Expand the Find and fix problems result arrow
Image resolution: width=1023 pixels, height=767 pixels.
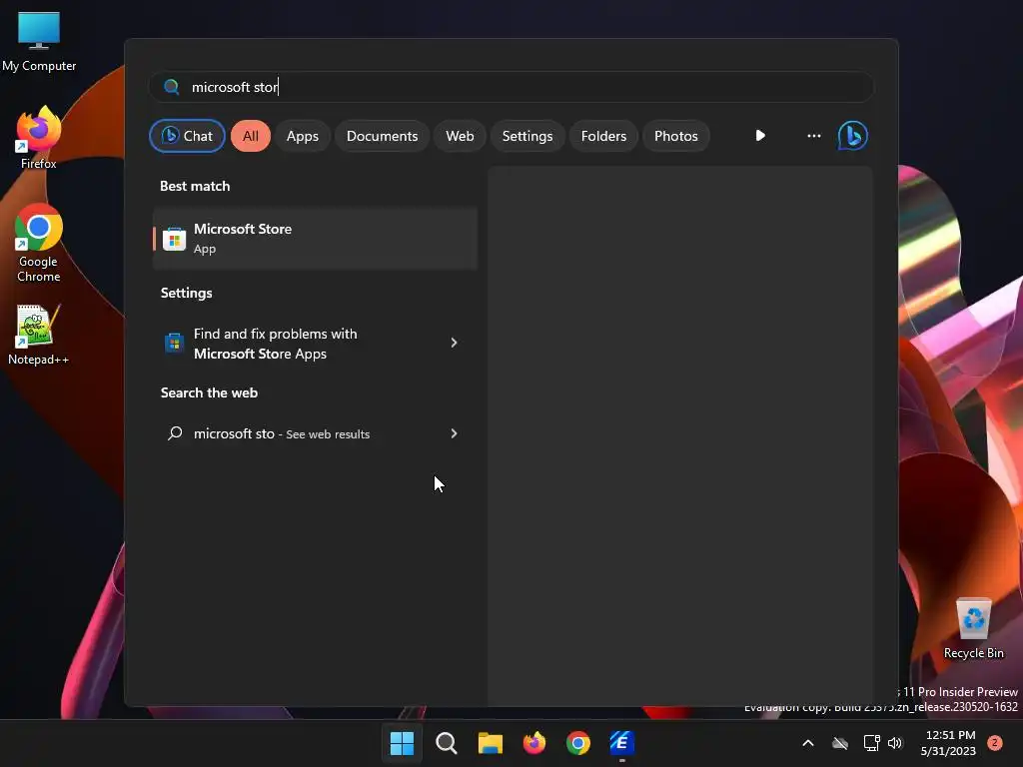tap(455, 343)
